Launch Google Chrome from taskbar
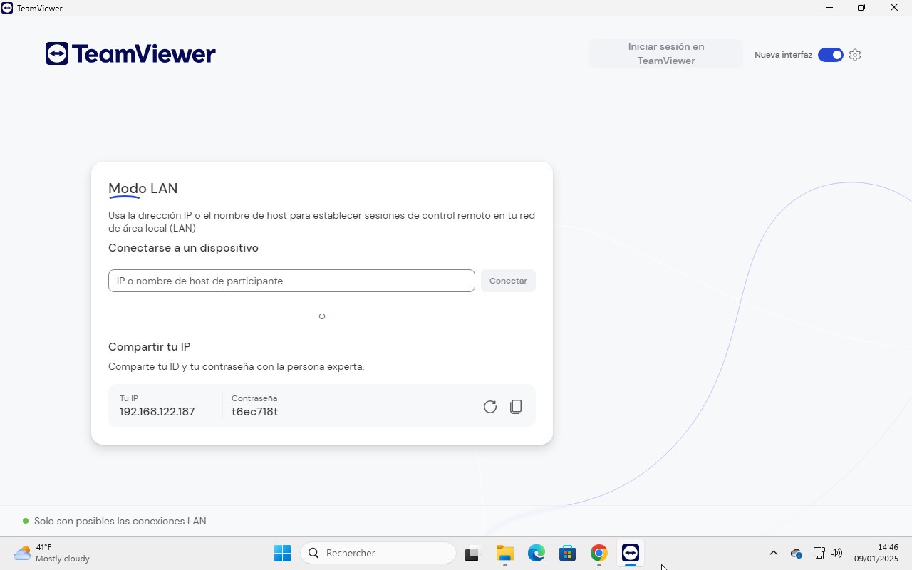Screen dimensions: 912x570 coord(598,553)
